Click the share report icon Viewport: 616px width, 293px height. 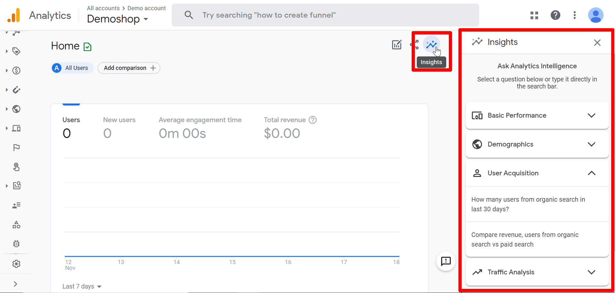point(415,45)
